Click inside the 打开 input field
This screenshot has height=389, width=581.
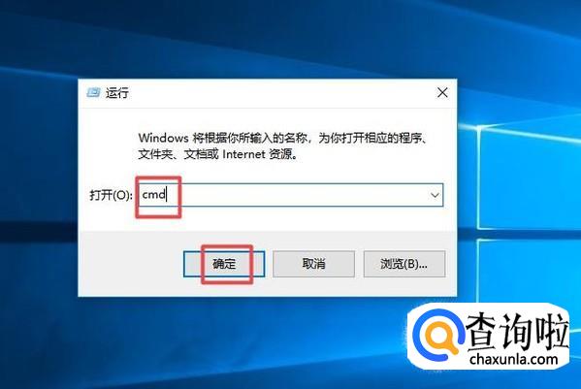(x=291, y=195)
